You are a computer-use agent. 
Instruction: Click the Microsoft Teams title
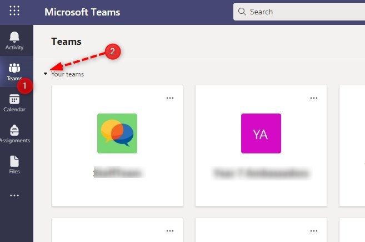point(82,12)
